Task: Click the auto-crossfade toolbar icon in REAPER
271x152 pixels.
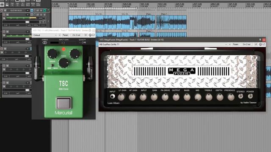Action: [2, 5]
